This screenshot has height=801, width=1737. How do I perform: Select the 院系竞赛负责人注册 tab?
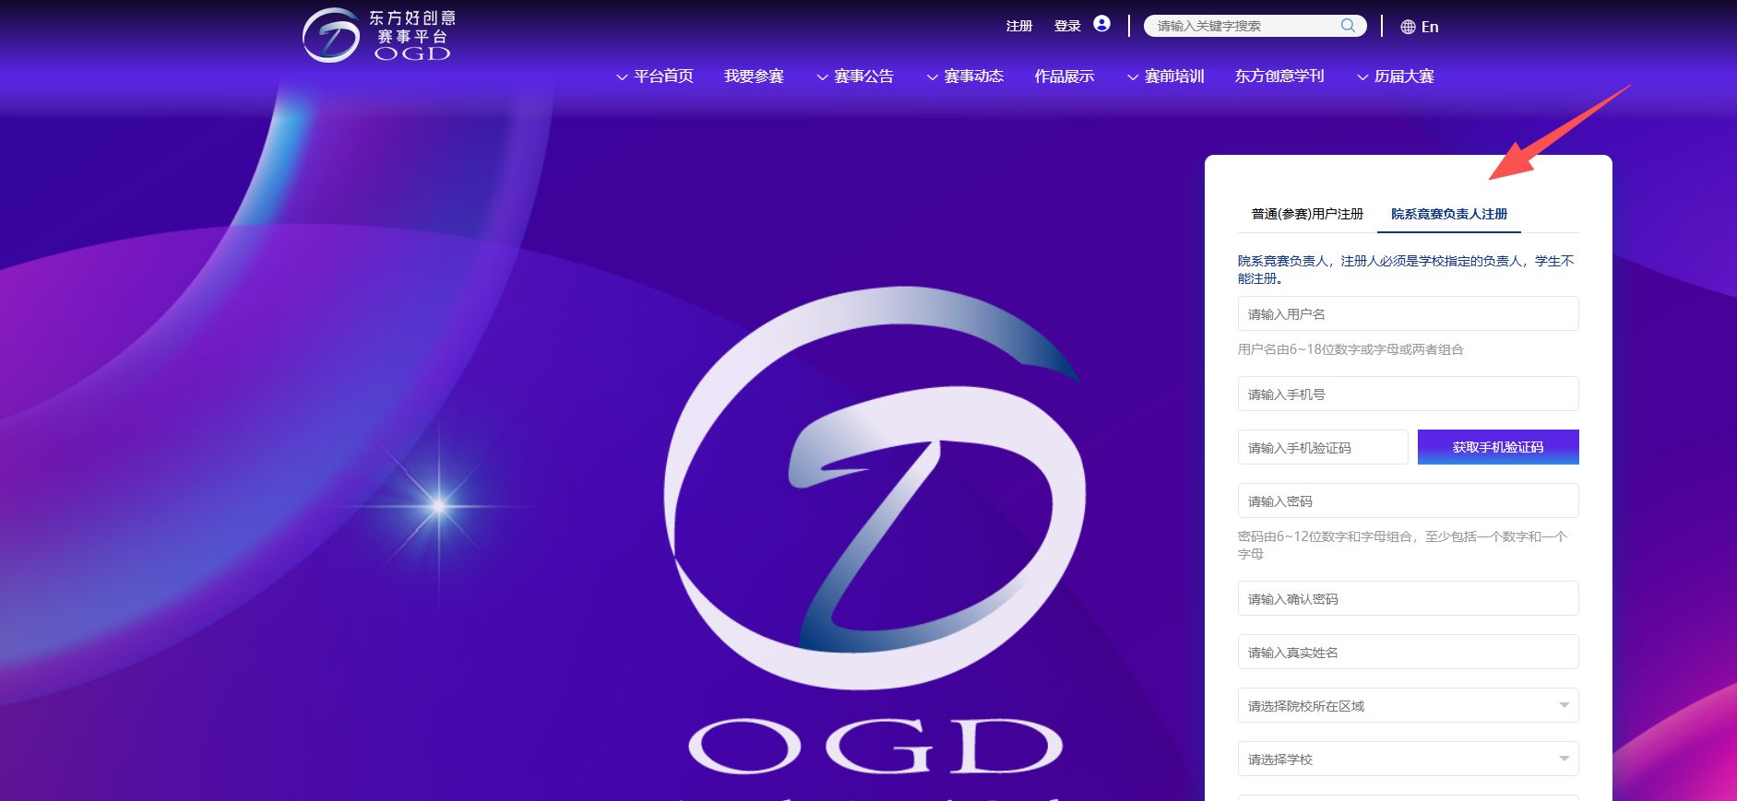pos(1449,214)
